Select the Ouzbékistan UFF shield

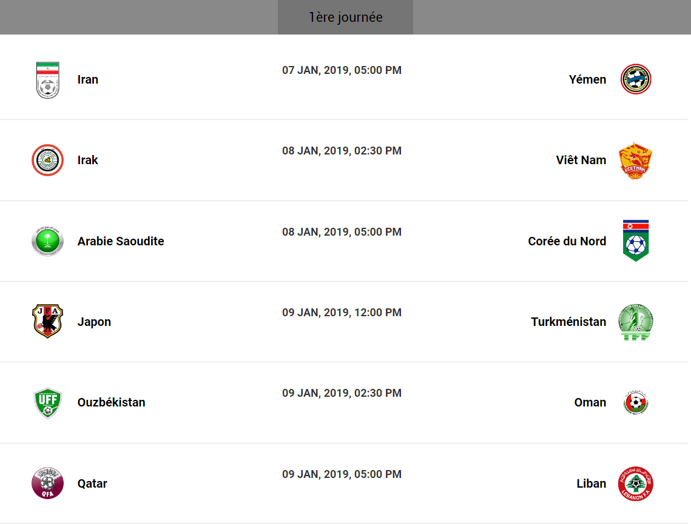pos(47,403)
